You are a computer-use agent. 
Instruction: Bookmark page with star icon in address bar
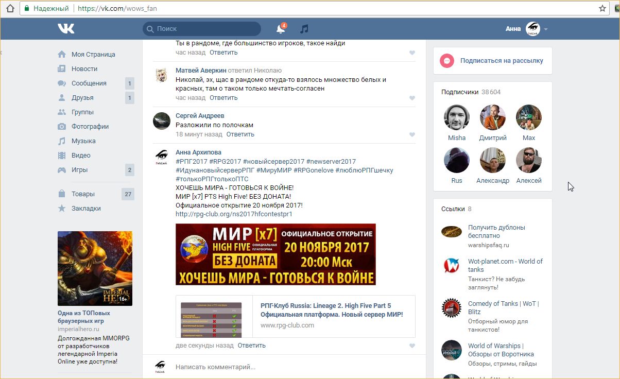[x=602, y=8]
